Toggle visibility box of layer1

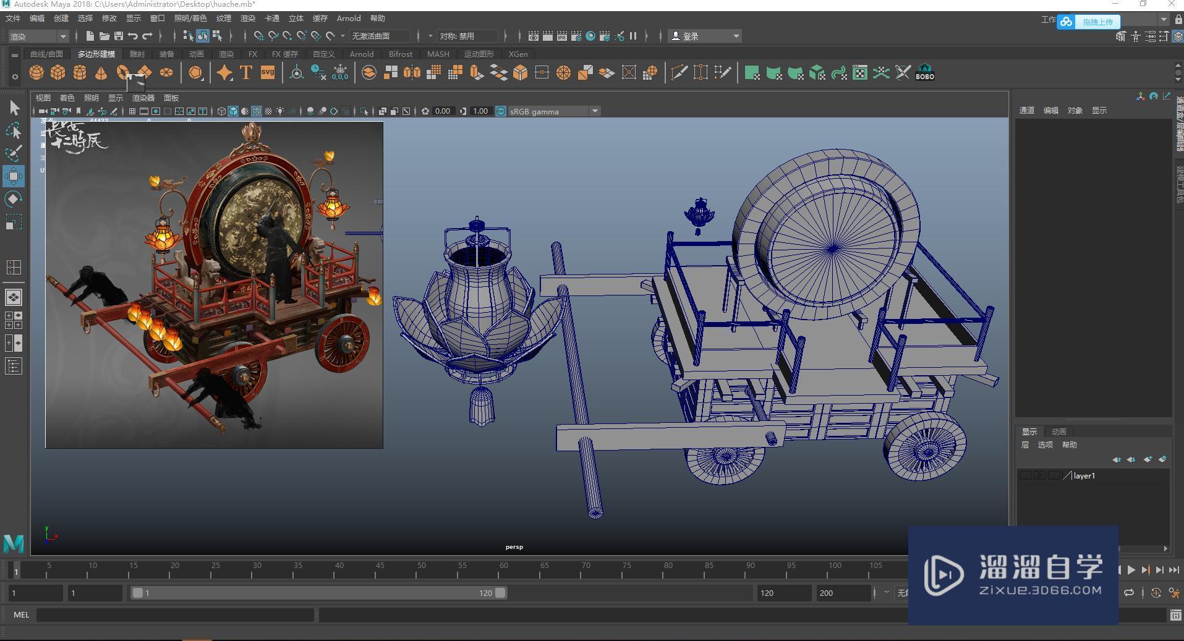(x=1025, y=475)
